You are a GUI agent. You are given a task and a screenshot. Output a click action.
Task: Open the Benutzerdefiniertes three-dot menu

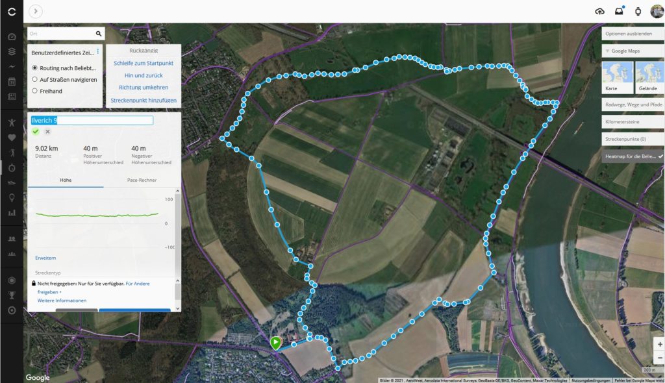coord(98,51)
